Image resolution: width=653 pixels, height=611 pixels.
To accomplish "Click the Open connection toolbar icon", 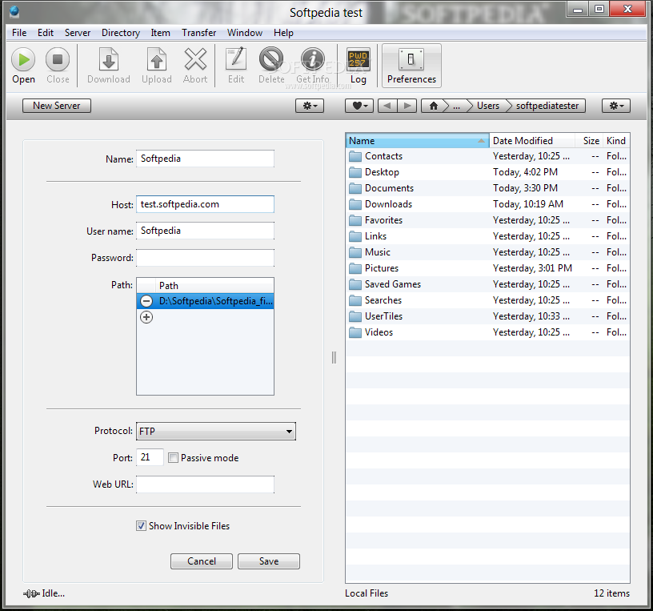I will [x=23, y=59].
